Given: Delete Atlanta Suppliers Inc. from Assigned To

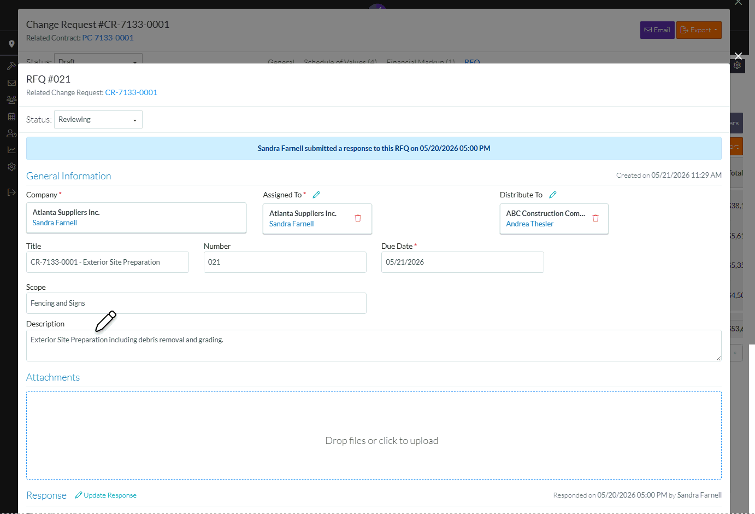Looking at the screenshot, I should [x=358, y=218].
